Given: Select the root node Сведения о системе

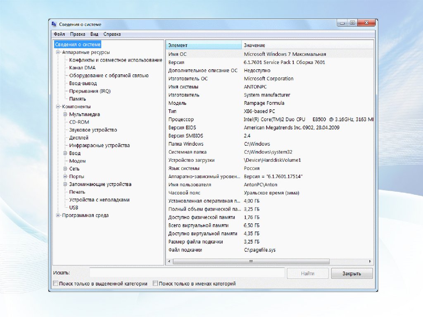Looking at the screenshot, I should [78, 45].
